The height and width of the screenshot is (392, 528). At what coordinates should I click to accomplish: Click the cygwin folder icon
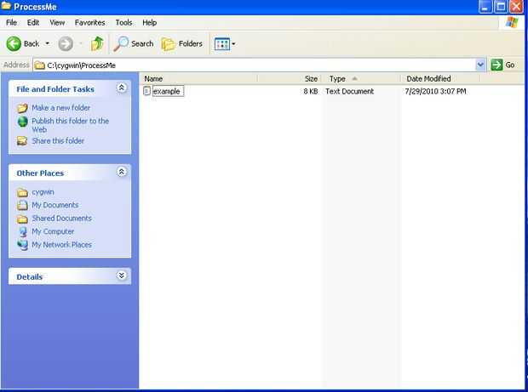point(22,193)
